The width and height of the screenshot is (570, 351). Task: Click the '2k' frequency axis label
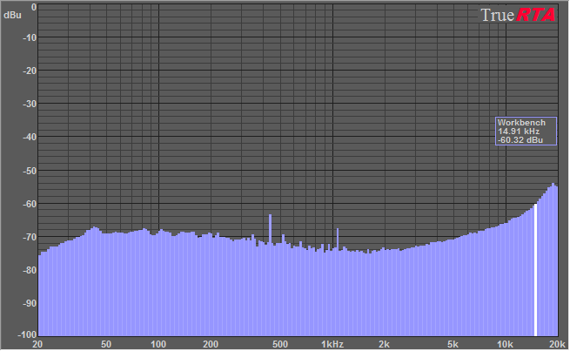[385, 344]
